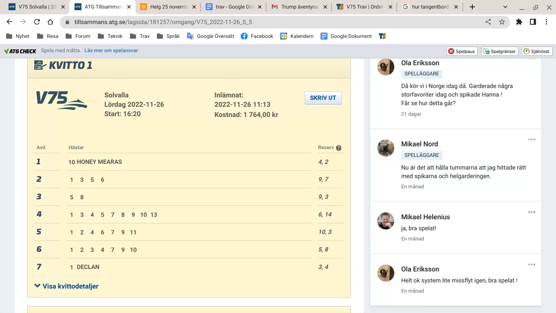Go to the browser home page
The height and width of the screenshot is (313, 556).
(x=50, y=22)
